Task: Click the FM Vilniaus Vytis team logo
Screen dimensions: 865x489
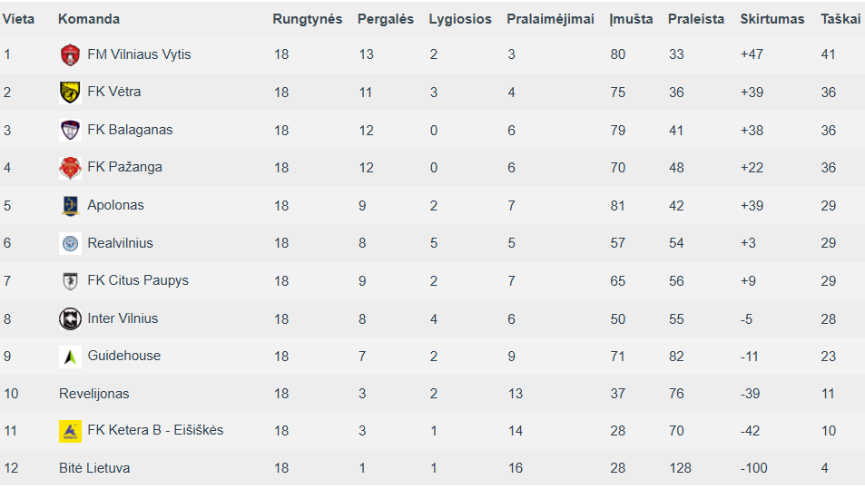Action: tap(70, 54)
